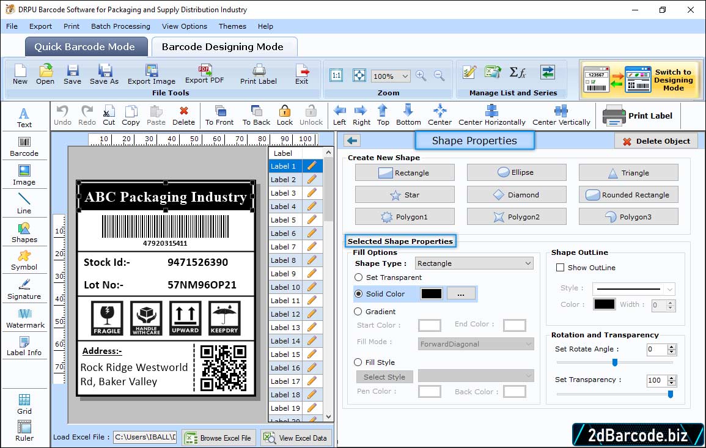Click View Excel Data button
The width and height of the screenshot is (706, 448).
[296, 438]
